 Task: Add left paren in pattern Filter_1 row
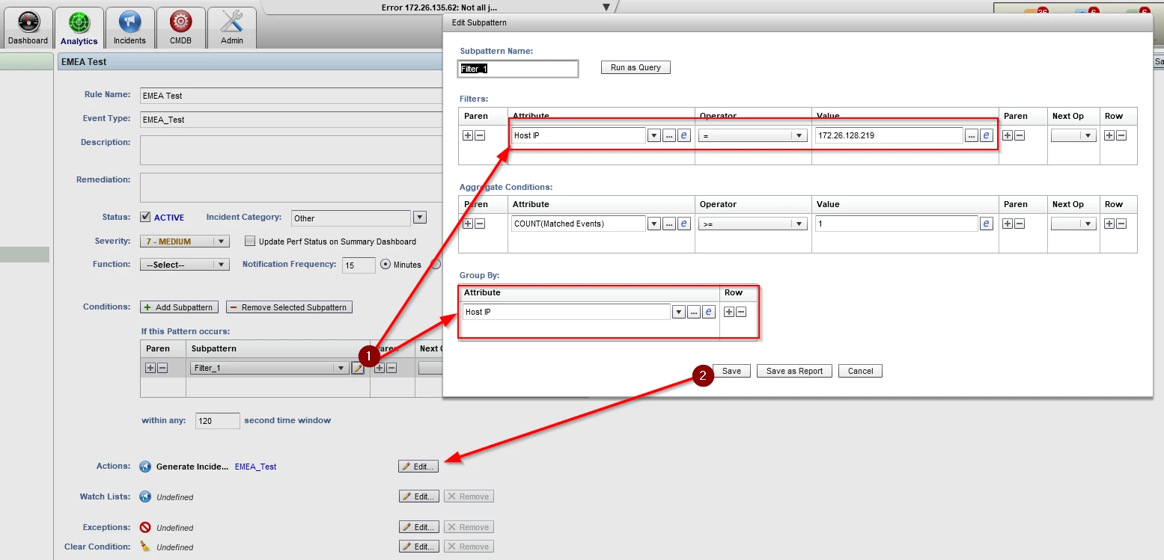[x=150, y=368]
